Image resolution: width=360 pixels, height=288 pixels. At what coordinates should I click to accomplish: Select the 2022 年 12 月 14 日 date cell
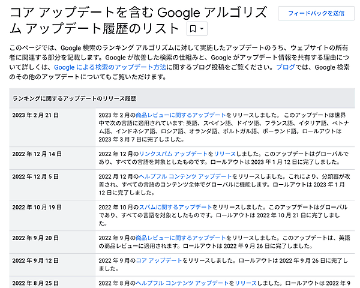37,154
